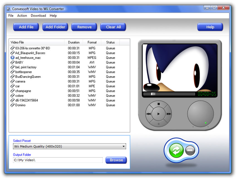
Task: Skip to previous track on the player pad
Action: [x=149, y=114]
